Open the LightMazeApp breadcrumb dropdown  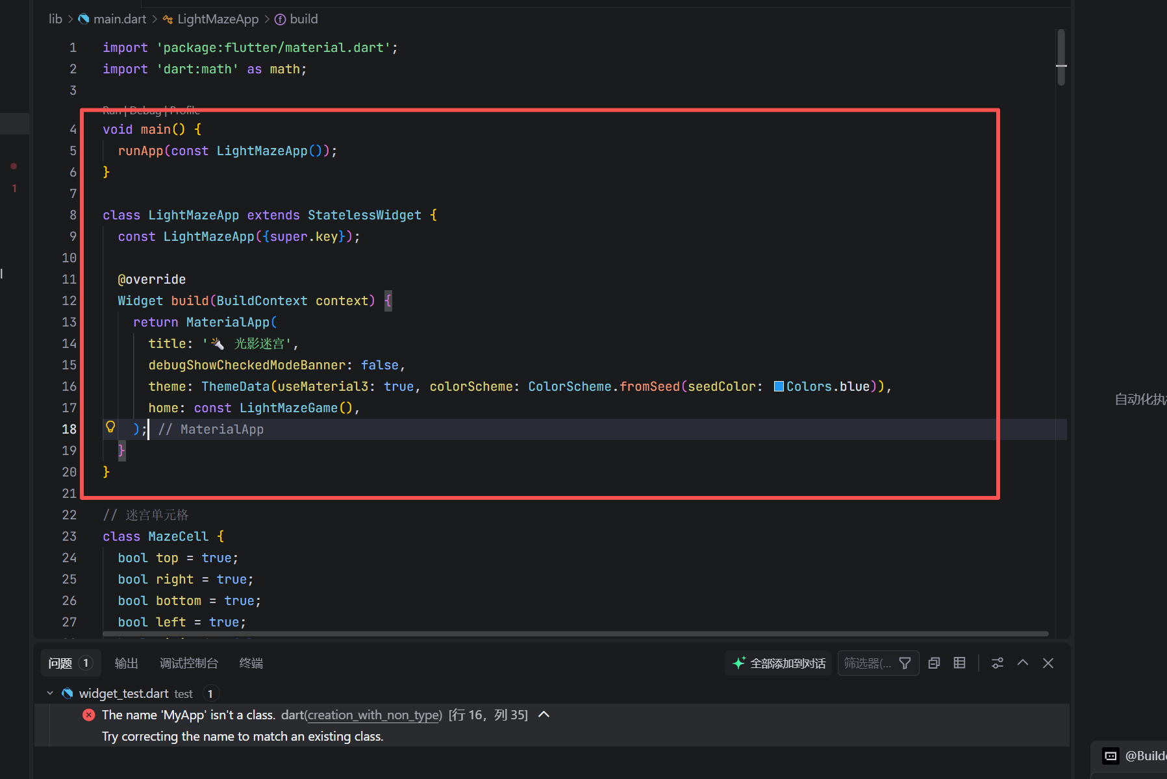coord(218,19)
